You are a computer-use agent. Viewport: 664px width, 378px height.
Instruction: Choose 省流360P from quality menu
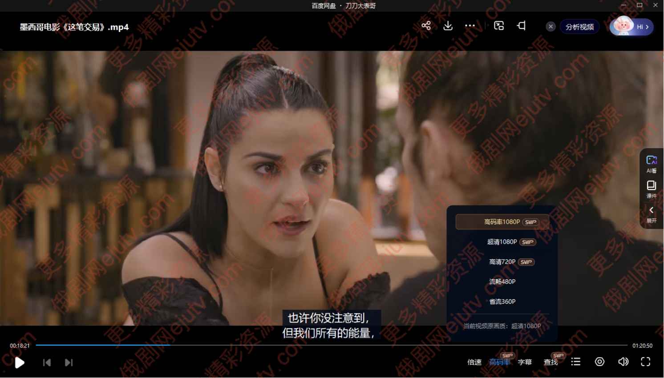502,302
